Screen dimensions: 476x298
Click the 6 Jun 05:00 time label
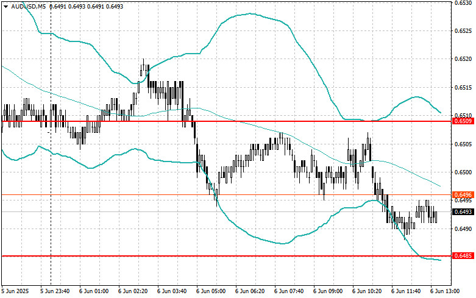[x=211, y=291]
